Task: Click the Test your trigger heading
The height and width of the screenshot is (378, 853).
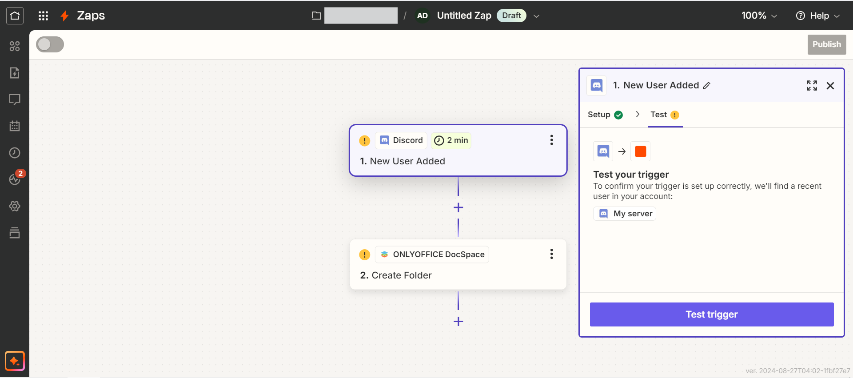Action: pyautogui.click(x=631, y=175)
